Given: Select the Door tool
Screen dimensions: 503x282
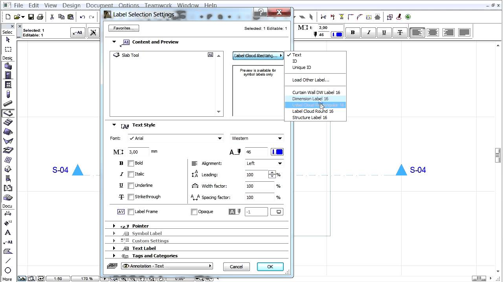Looking at the screenshot, I should tap(8, 75).
